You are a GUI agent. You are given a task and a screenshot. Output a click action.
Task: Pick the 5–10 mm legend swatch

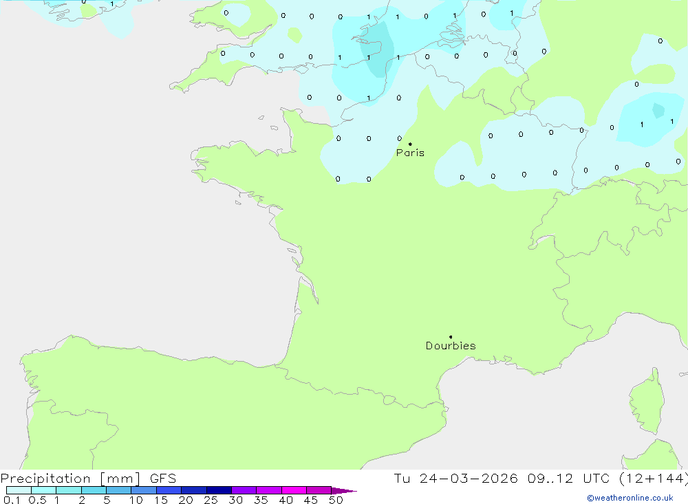118,490
